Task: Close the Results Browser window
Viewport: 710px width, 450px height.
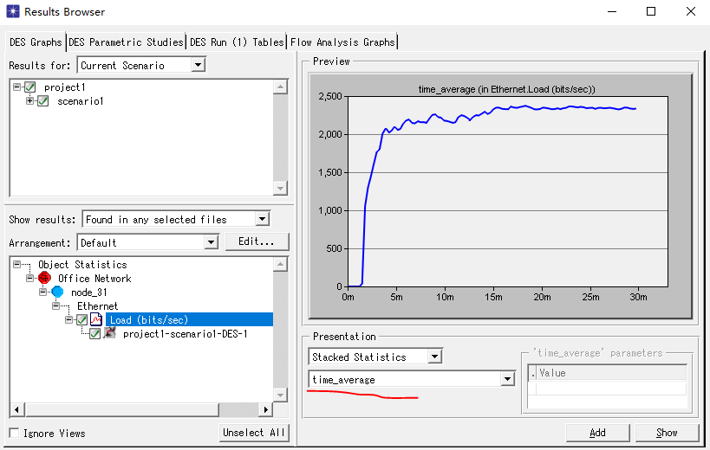Action: click(691, 11)
